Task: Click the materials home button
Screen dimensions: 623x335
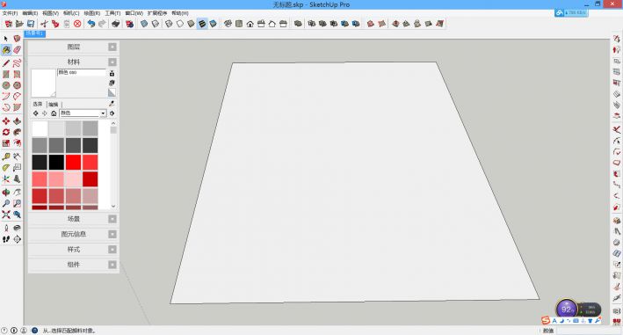Action: pyautogui.click(x=54, y=113)
